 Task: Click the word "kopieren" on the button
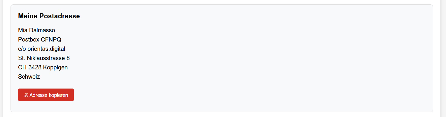(58, 95)
